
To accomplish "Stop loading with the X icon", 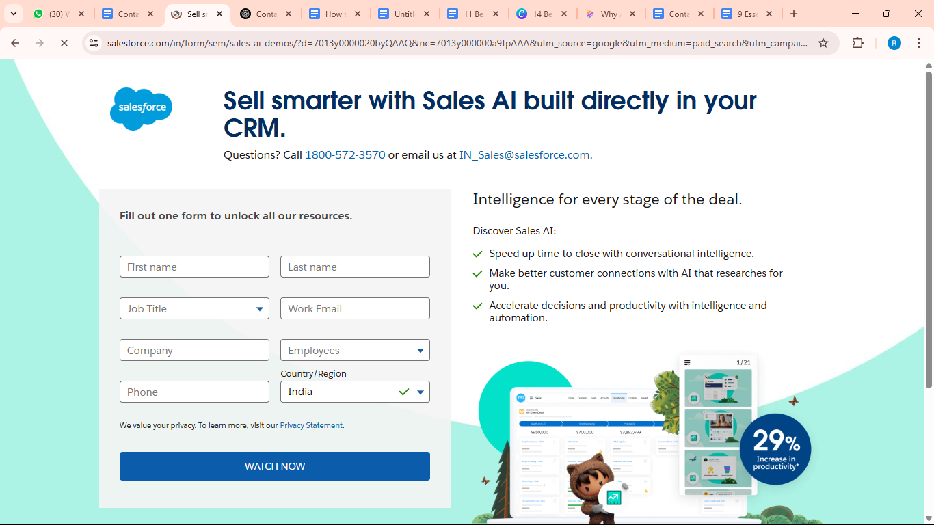I will tap(64, 42).
